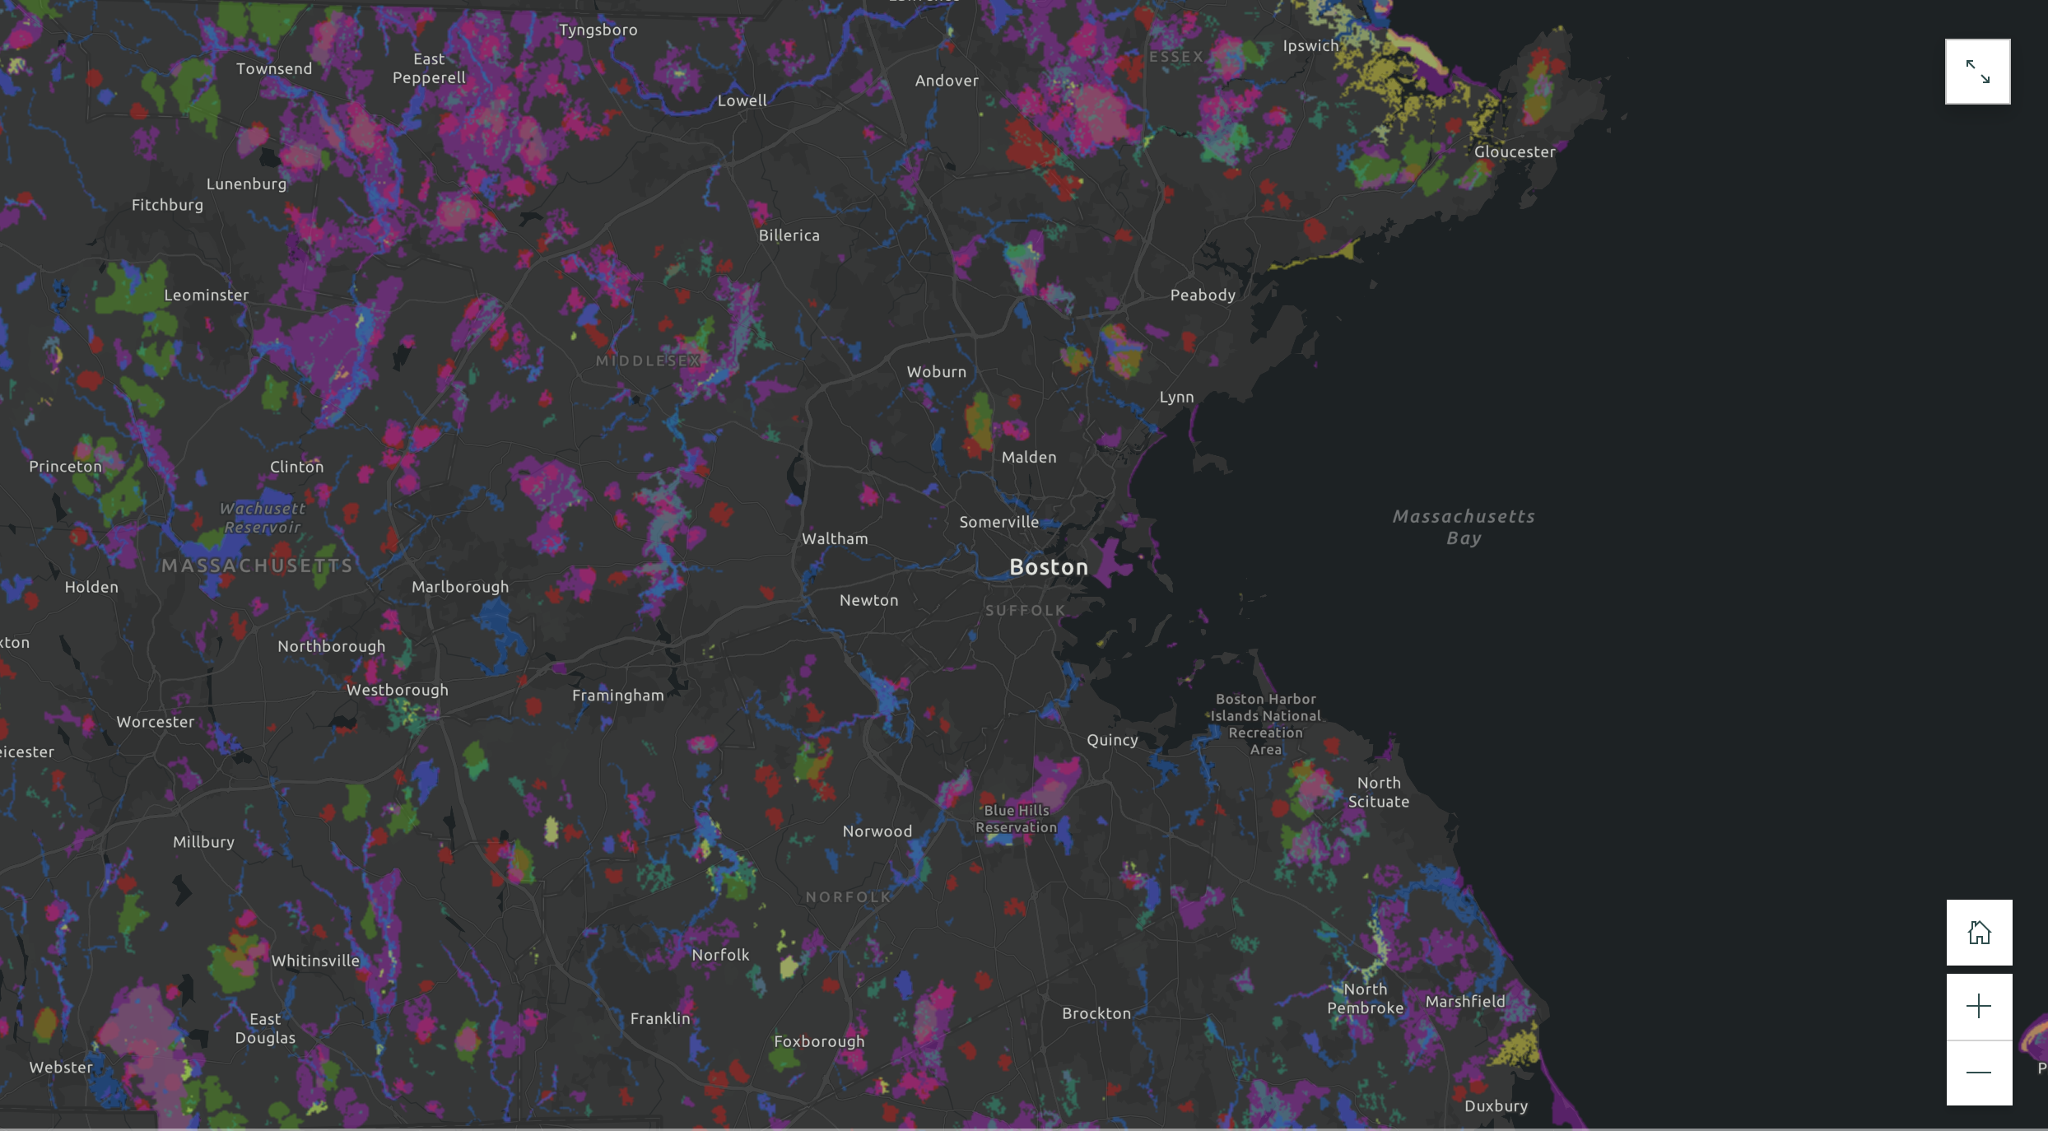Click the Duxbury label
This screenshot has height=1131, width=2048.
(1496, 1106)
